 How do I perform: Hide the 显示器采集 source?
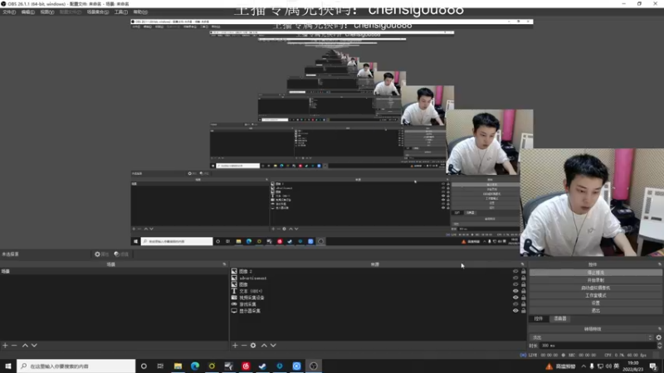515,311
